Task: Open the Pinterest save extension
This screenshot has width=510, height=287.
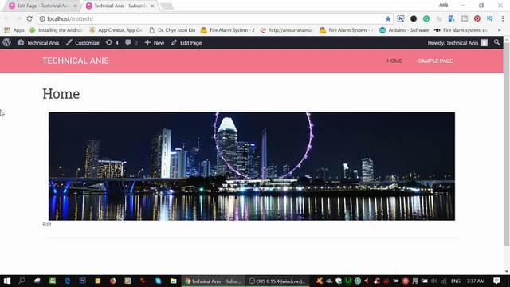Action: coord(477,18)
